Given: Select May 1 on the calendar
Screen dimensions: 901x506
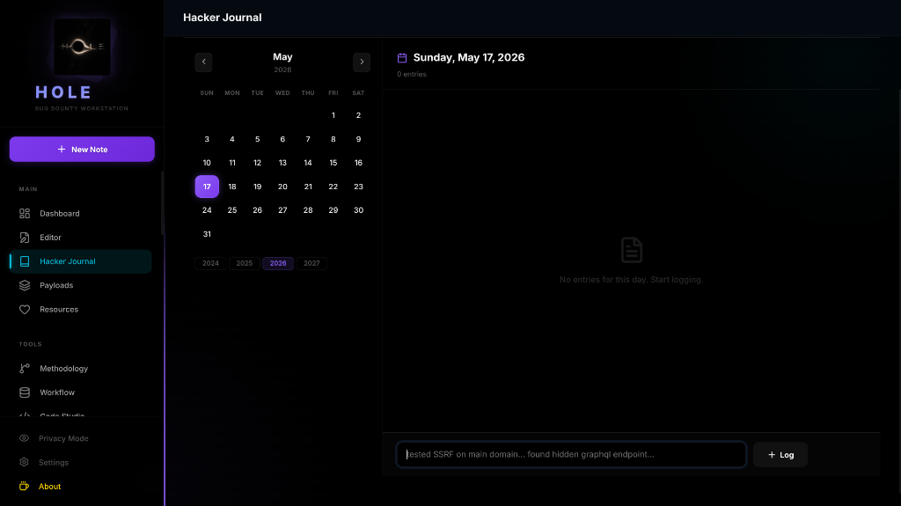Looking at the screenshot, I should pyautogui.click(x=333, y=115).
